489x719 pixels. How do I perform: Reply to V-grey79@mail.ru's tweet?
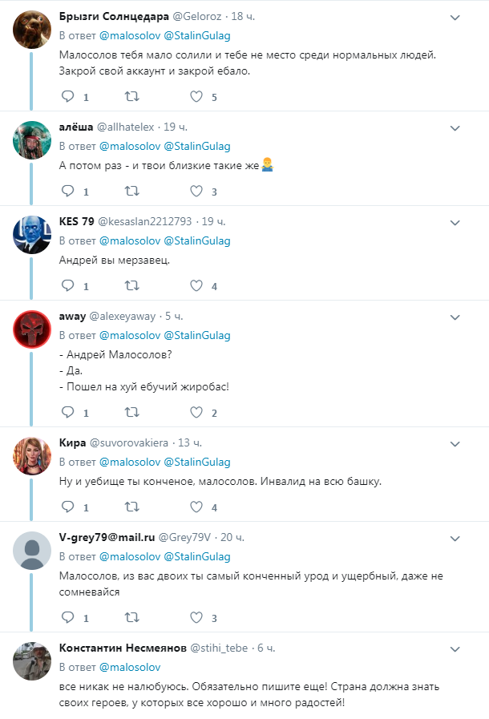68,618
